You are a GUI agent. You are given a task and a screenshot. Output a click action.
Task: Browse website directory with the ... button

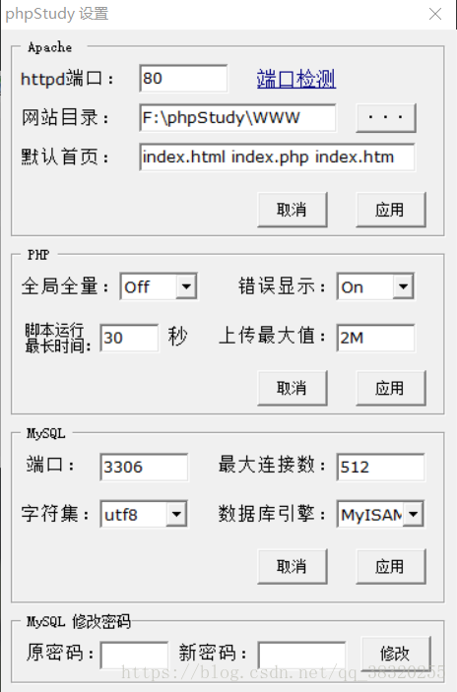tap(386, 118)
